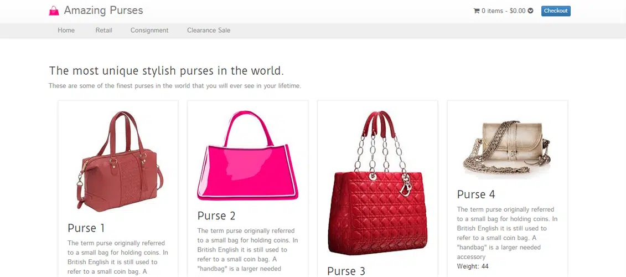
Task: Open the Purse 1 product image
Action: click(x=118, y=161)
